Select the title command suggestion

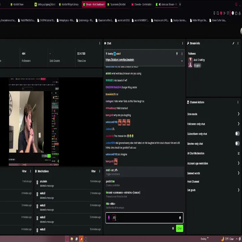[144, 206]
